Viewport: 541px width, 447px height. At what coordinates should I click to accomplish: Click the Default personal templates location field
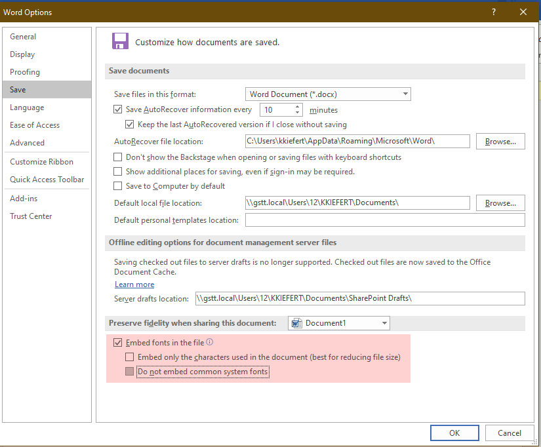[x=385, y=220]
